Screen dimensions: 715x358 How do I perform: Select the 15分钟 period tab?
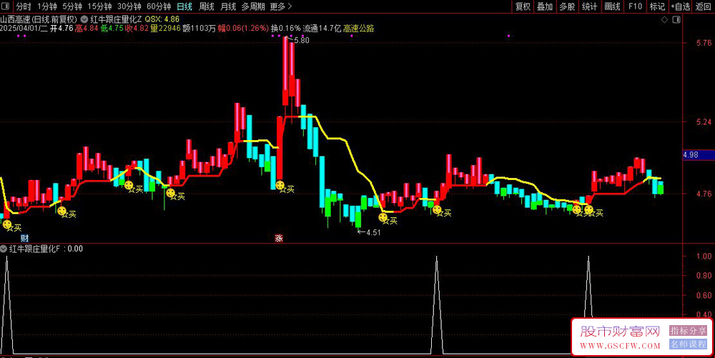tap(99, 6)
